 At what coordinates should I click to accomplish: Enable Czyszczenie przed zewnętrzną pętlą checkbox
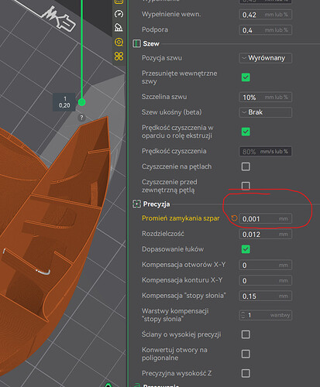(246, 186)
